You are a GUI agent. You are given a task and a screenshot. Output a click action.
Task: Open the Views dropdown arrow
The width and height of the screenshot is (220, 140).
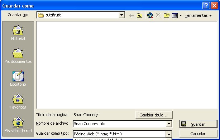pos(181,15)
